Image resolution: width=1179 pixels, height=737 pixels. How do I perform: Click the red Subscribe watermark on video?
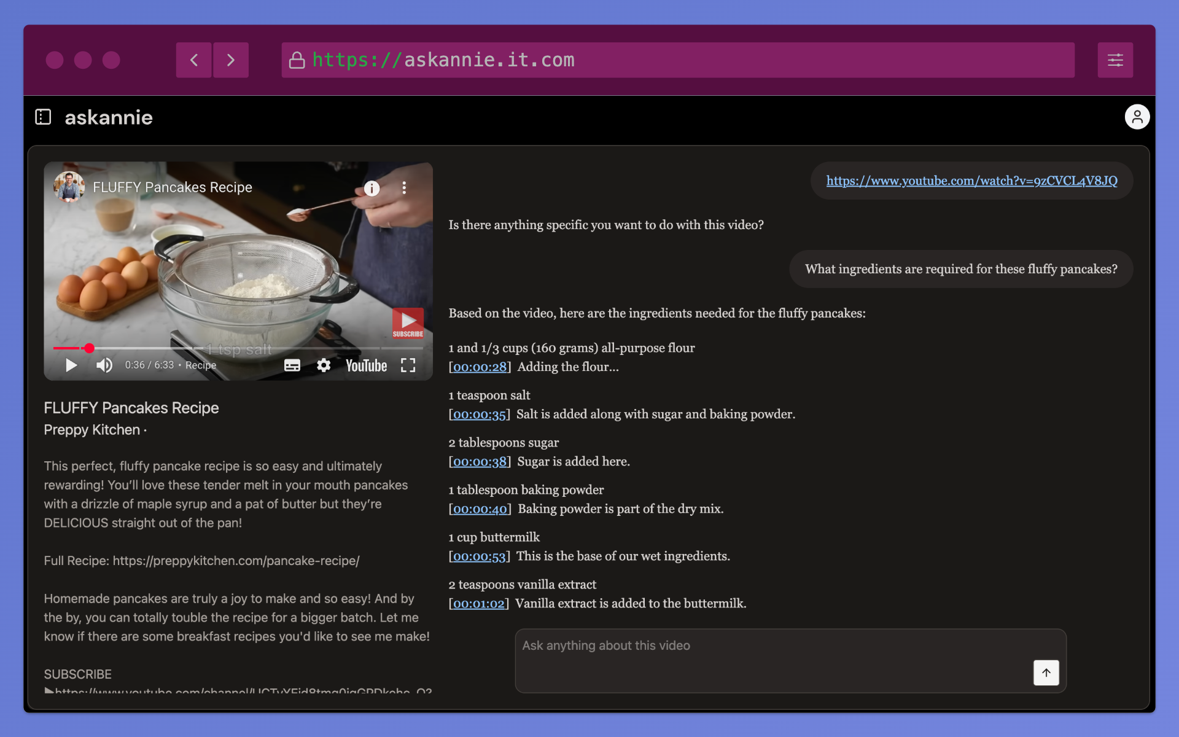pyautogui.click(x=408, y=323)
